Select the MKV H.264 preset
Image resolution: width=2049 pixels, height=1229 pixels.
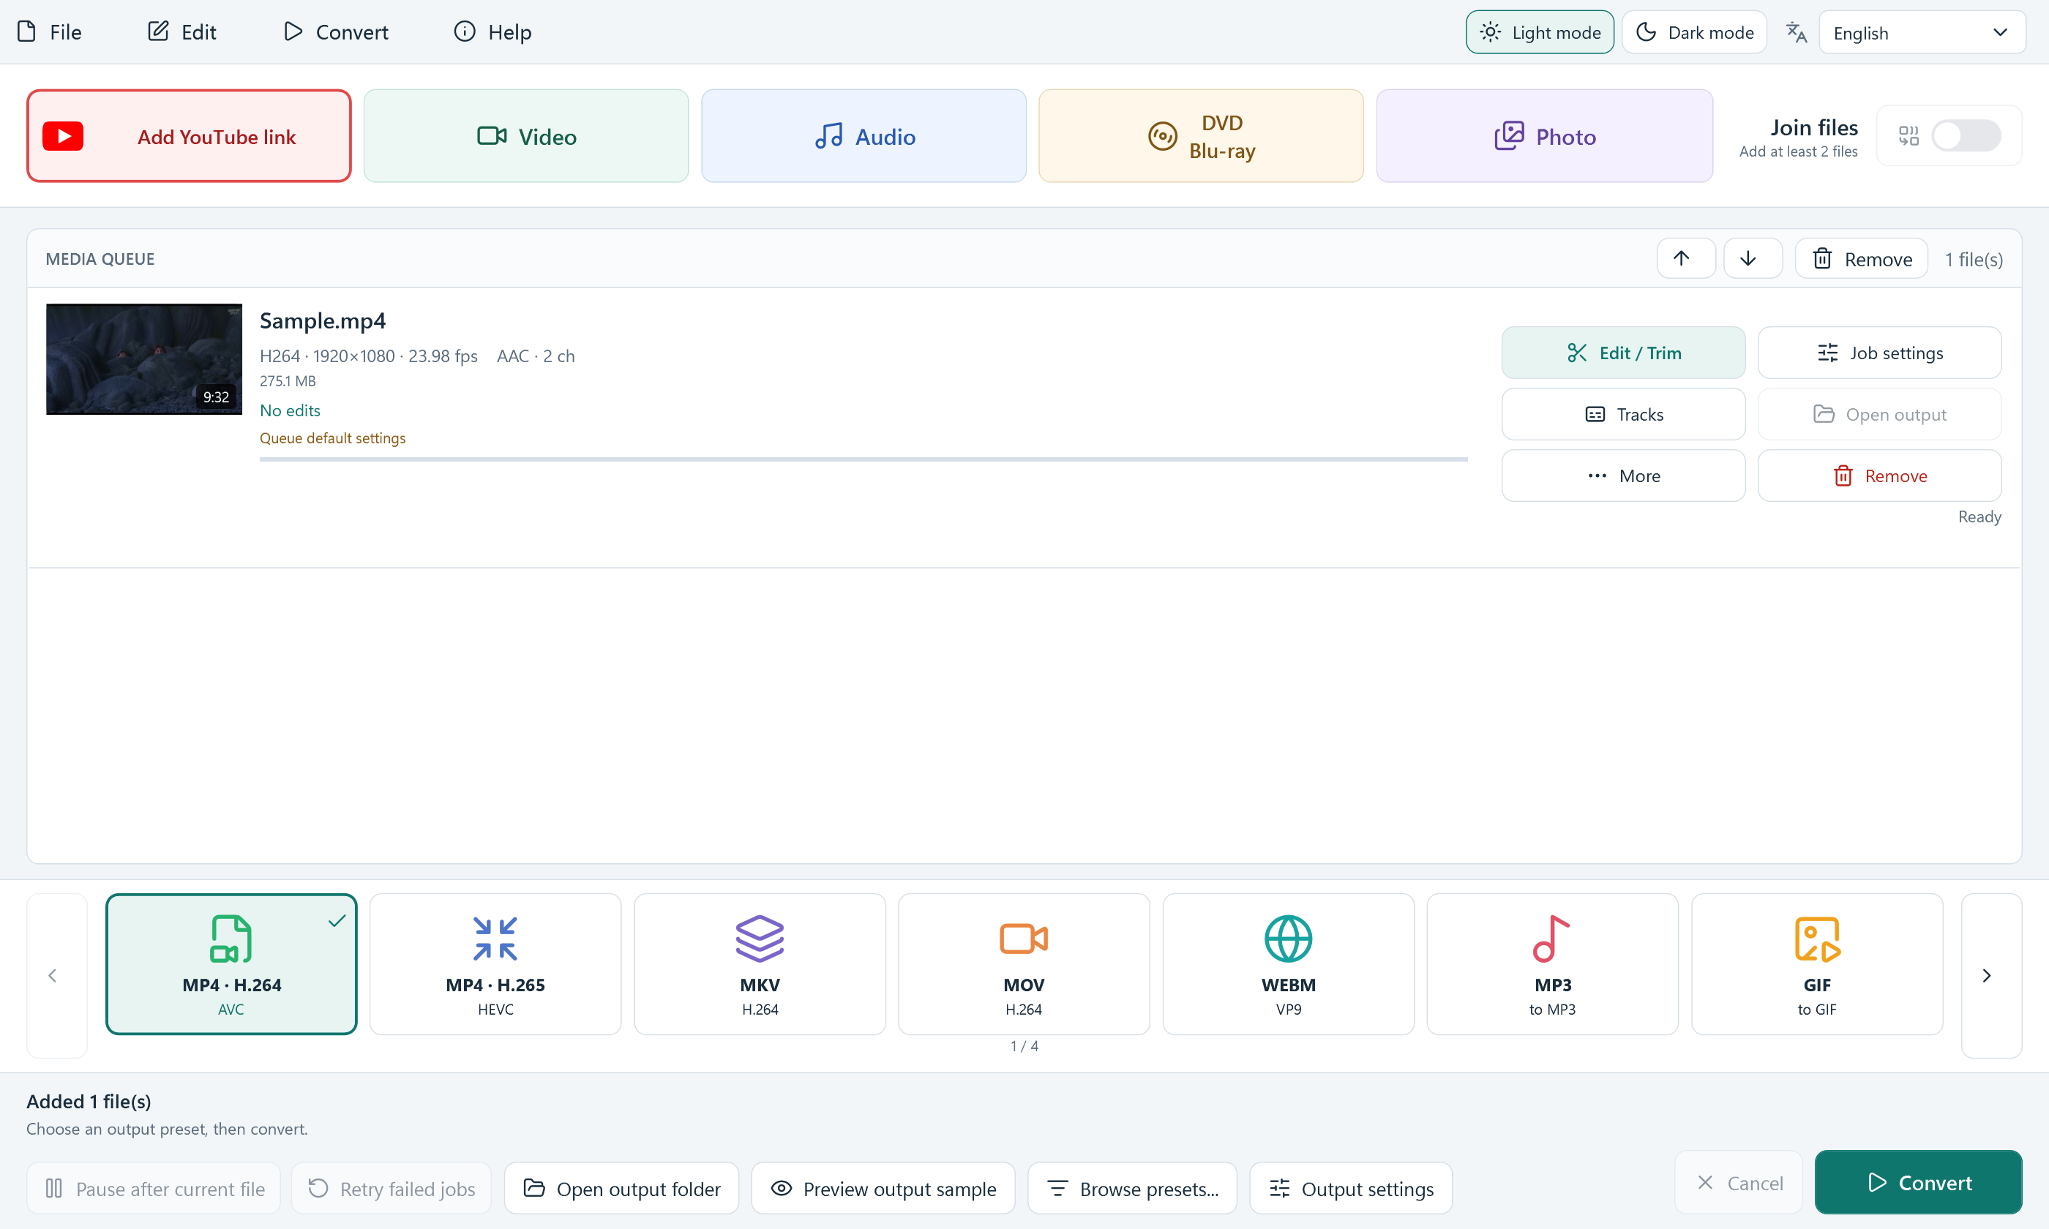pos(760,964)
